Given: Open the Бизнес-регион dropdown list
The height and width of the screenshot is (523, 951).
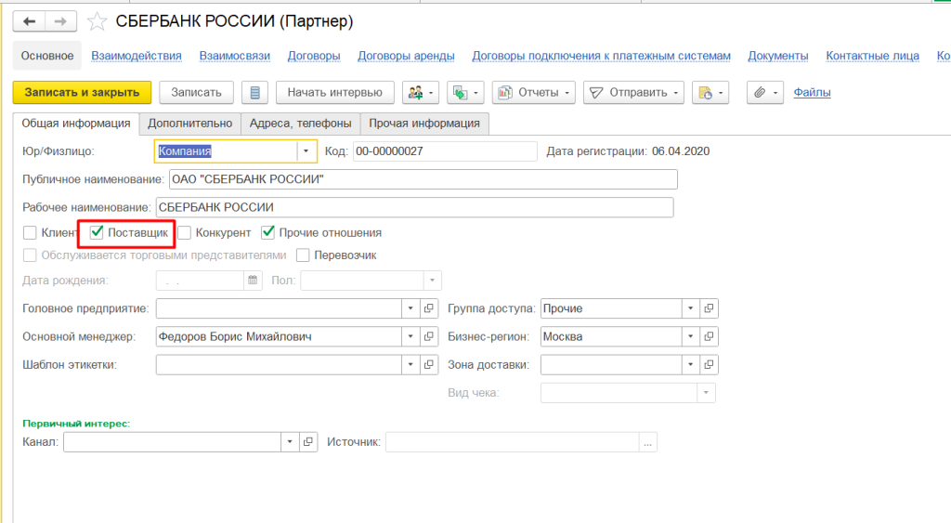Looking at the screenshot, I should [x=690, y=336].
